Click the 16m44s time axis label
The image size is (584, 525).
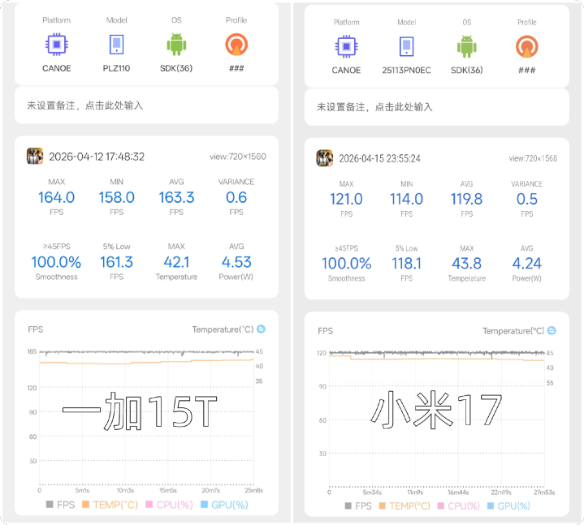[x=458, y=493]
